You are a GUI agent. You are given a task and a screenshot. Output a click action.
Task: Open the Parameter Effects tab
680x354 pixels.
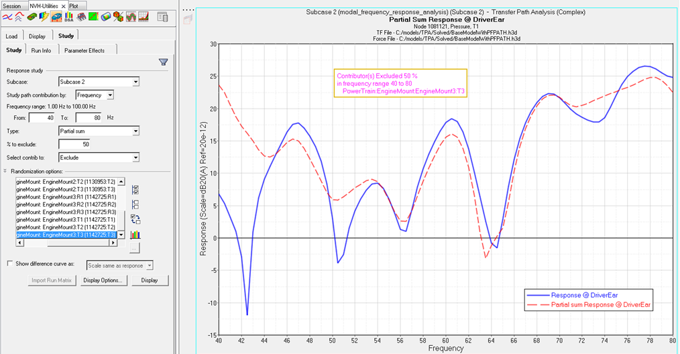pos(84,50)
